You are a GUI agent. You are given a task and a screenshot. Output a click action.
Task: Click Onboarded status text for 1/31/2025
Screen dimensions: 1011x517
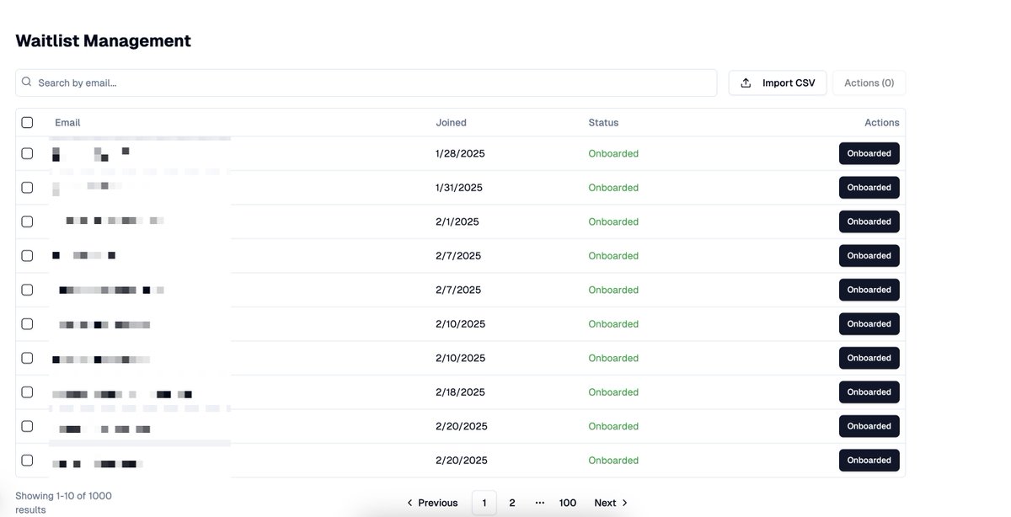click(x=613, y=187)
